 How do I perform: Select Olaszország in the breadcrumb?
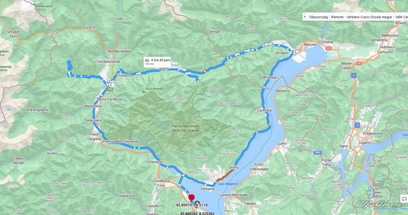[318, 17]
